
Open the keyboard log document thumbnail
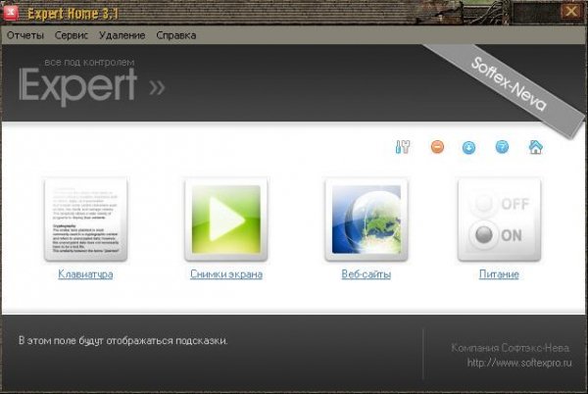pos(85,220)
